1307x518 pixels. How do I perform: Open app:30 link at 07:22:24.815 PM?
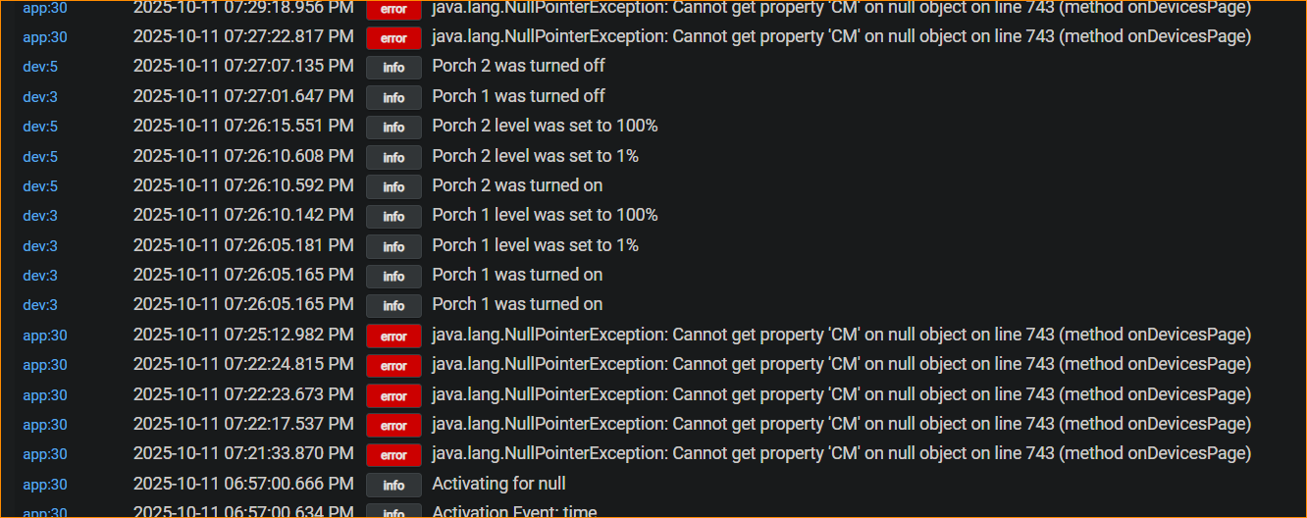[x=45, y=365]
